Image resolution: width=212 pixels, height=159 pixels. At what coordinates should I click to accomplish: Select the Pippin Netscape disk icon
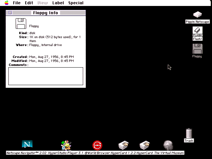[197, 15]
